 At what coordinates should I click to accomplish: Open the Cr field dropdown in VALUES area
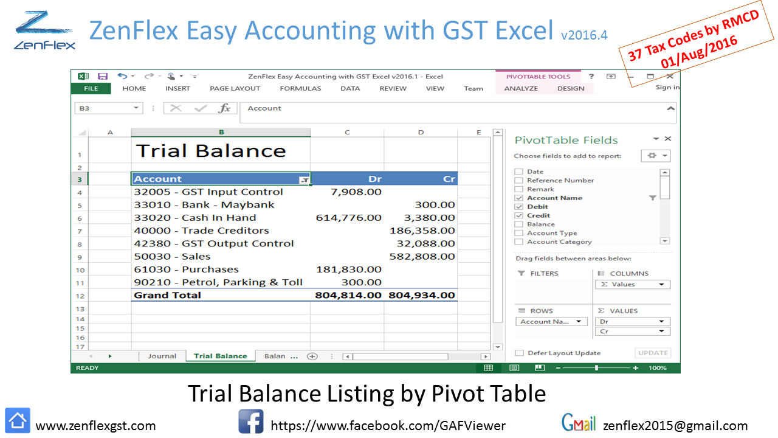[x=661, y=332]
